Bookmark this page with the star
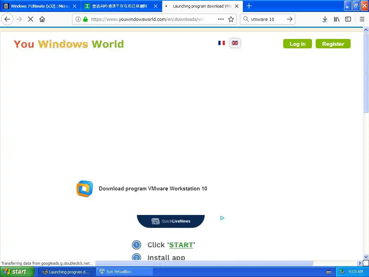Image resolution: width=369 pixels, height=277 pixels. pos(231,19)
